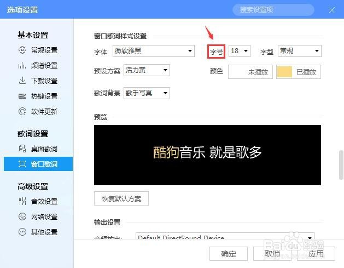Focus the 搜索设置项 search field
The width and height of the screenshot is (344, 268).
pos(273,10)
